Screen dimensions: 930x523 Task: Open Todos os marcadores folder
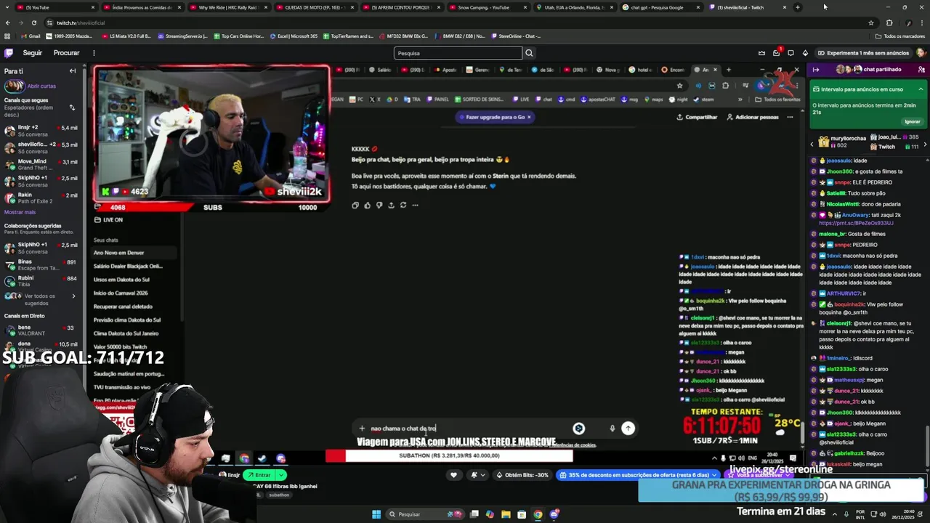click(x=900, y=36)
